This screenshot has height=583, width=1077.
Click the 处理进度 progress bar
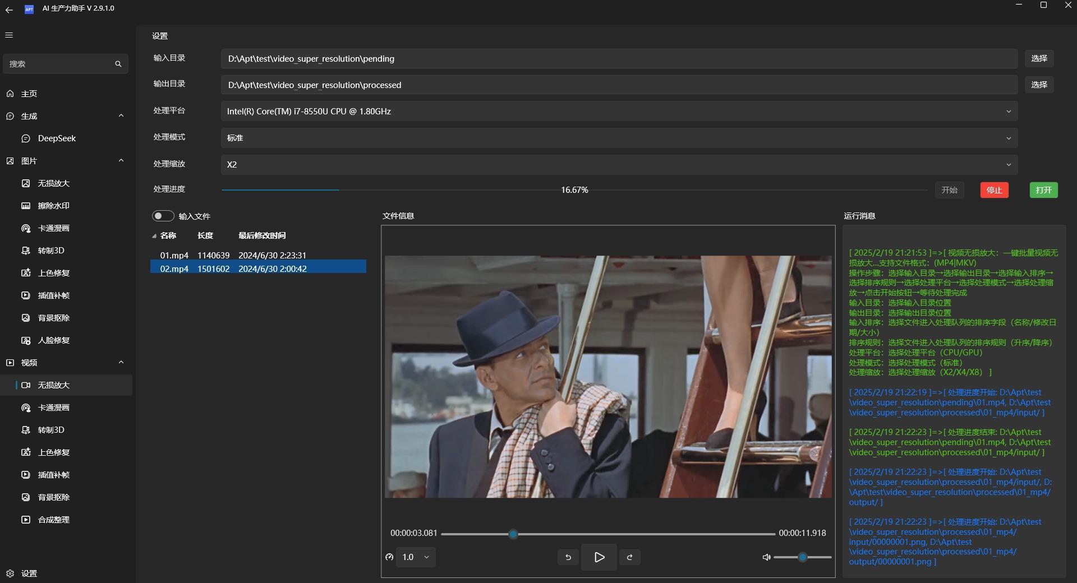(x=574, y=190)
